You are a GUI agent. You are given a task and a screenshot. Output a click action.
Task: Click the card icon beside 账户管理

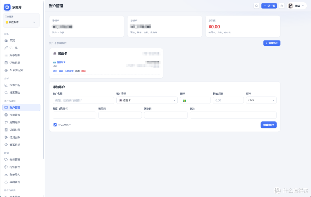coord(6,108)
